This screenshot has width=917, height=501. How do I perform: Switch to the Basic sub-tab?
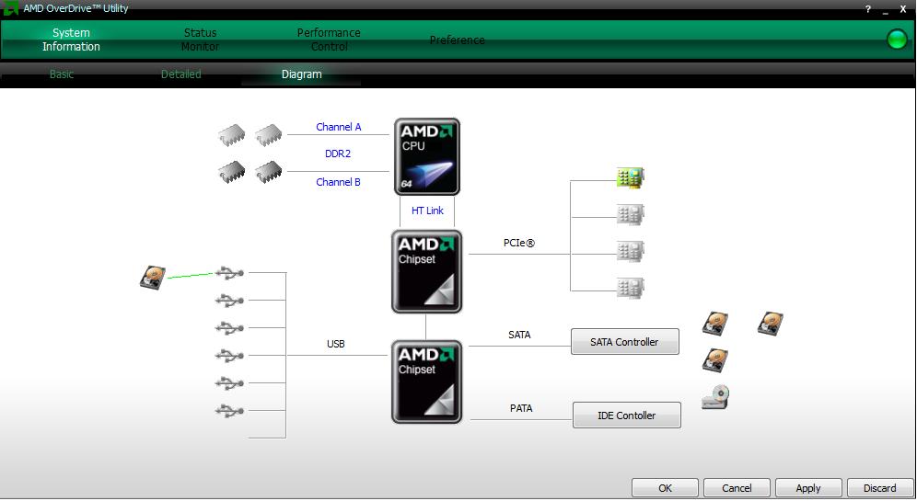click(x=62, y=74)
